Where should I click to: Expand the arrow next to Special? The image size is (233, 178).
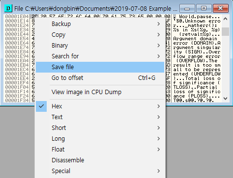tap(158, 171)
